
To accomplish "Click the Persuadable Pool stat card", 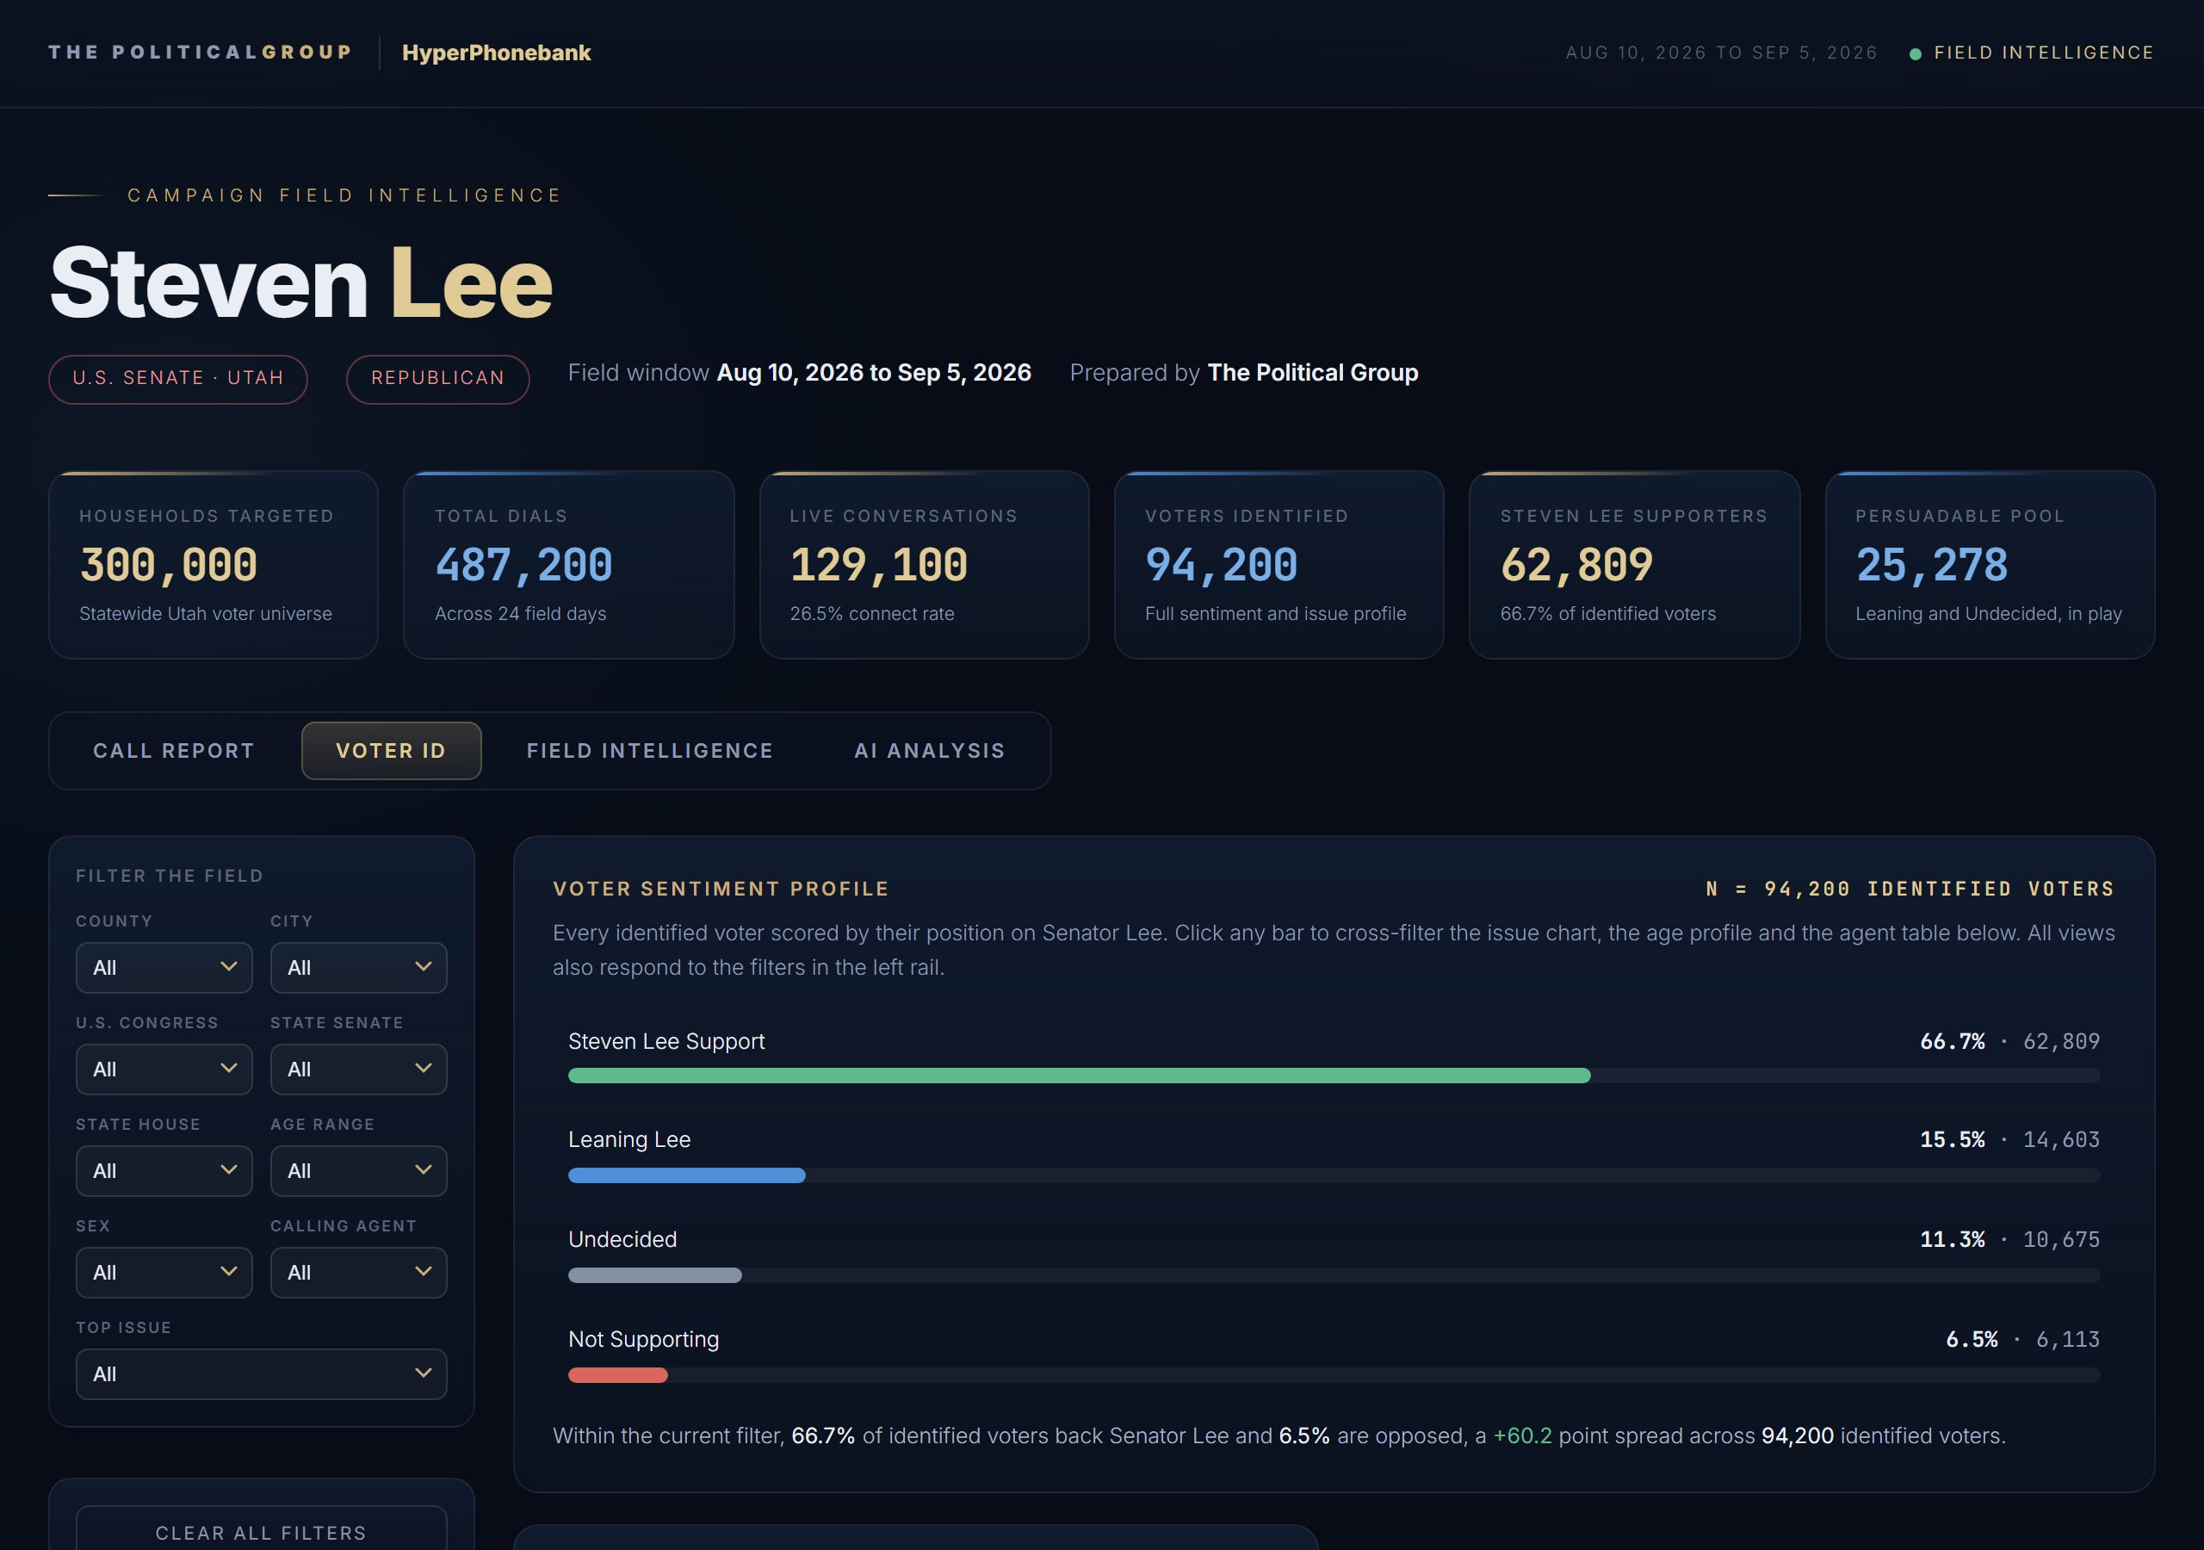I will click(1989, 565).
